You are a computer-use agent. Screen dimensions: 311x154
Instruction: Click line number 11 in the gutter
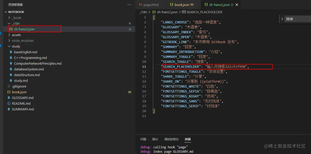144,66
